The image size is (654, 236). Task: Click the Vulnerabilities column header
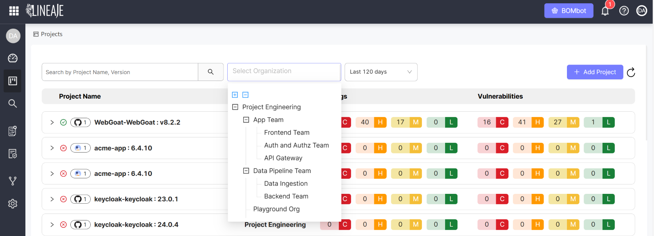click(500, 97)
